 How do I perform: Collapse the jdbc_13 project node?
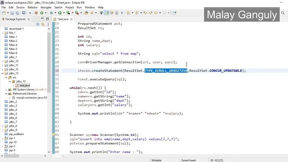[3, 73]
